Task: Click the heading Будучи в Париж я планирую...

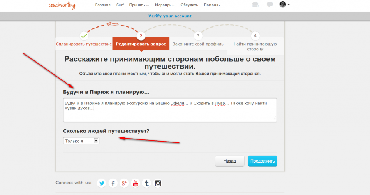Action: [x=106, y=92]
